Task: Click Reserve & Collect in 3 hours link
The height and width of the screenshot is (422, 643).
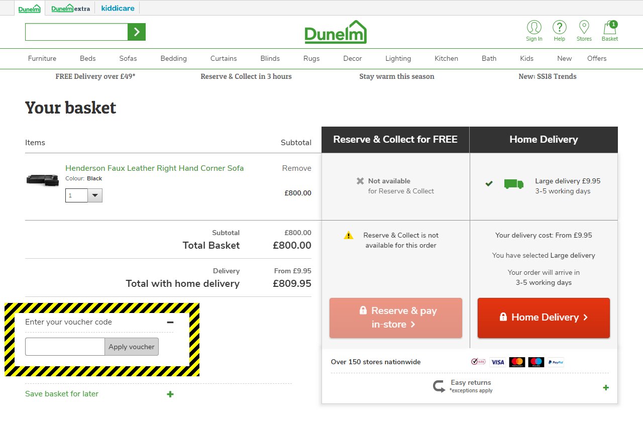Action: [246, 76]
